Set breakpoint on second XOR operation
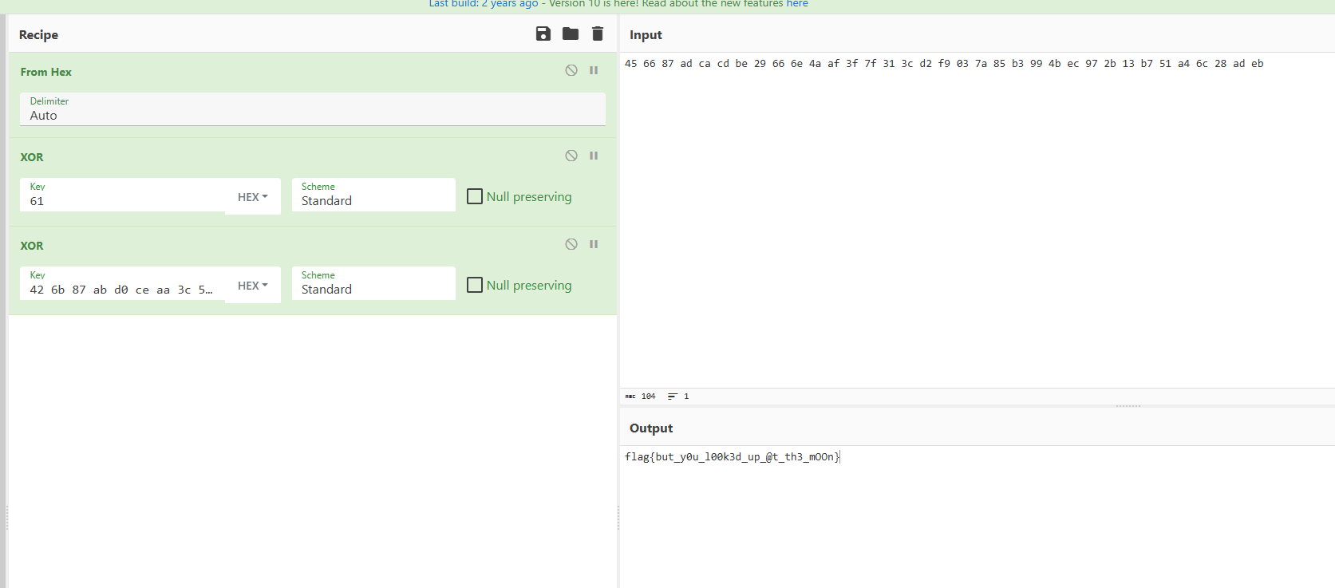 tap(594, 244)
